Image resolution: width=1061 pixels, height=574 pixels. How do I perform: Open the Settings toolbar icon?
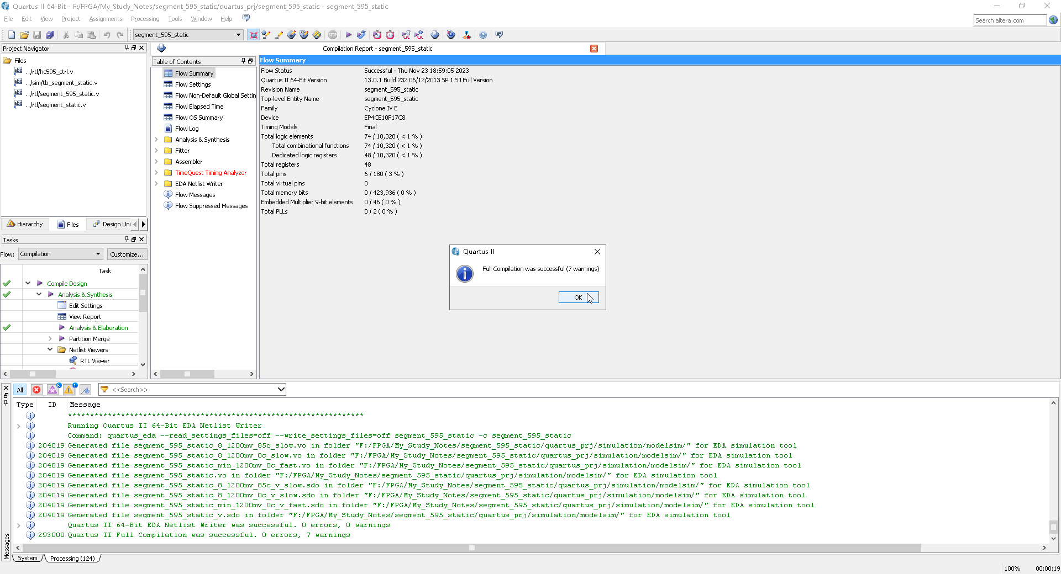pos(266,35)
